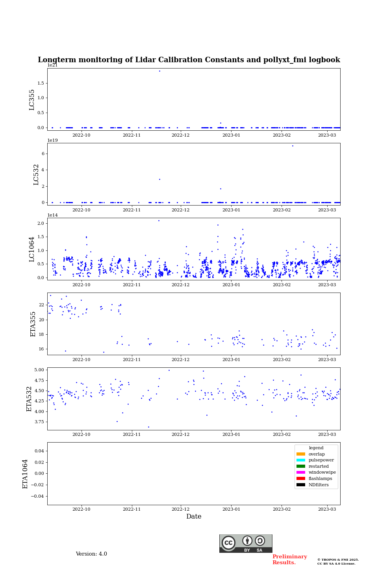This screenshot has height=567, width=378.
Task: Click the TROPOS & FMI 2025 copyright notice
Action: (338, 561)
